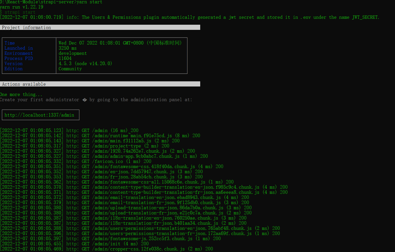The height and width of the screenshot is (252, 395).
Task: Click the 'development' environment value
Action: tap(73, 53)
